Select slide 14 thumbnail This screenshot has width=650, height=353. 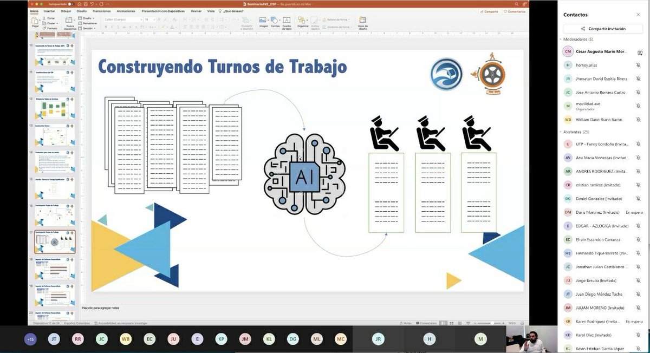click(x=55, y=161)
